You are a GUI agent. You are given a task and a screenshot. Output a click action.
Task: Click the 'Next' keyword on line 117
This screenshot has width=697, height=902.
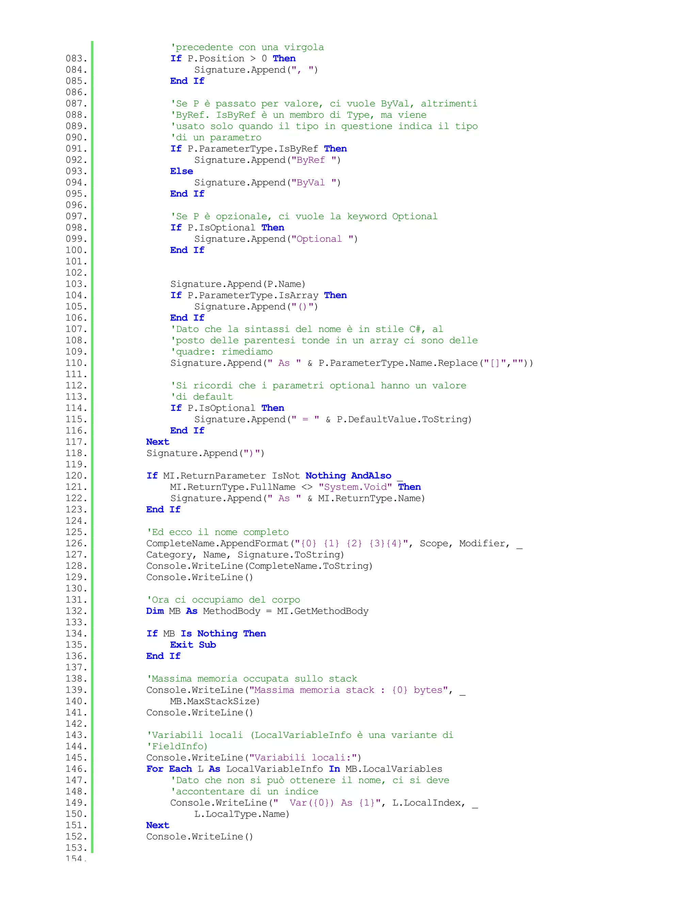coord(157,442)
